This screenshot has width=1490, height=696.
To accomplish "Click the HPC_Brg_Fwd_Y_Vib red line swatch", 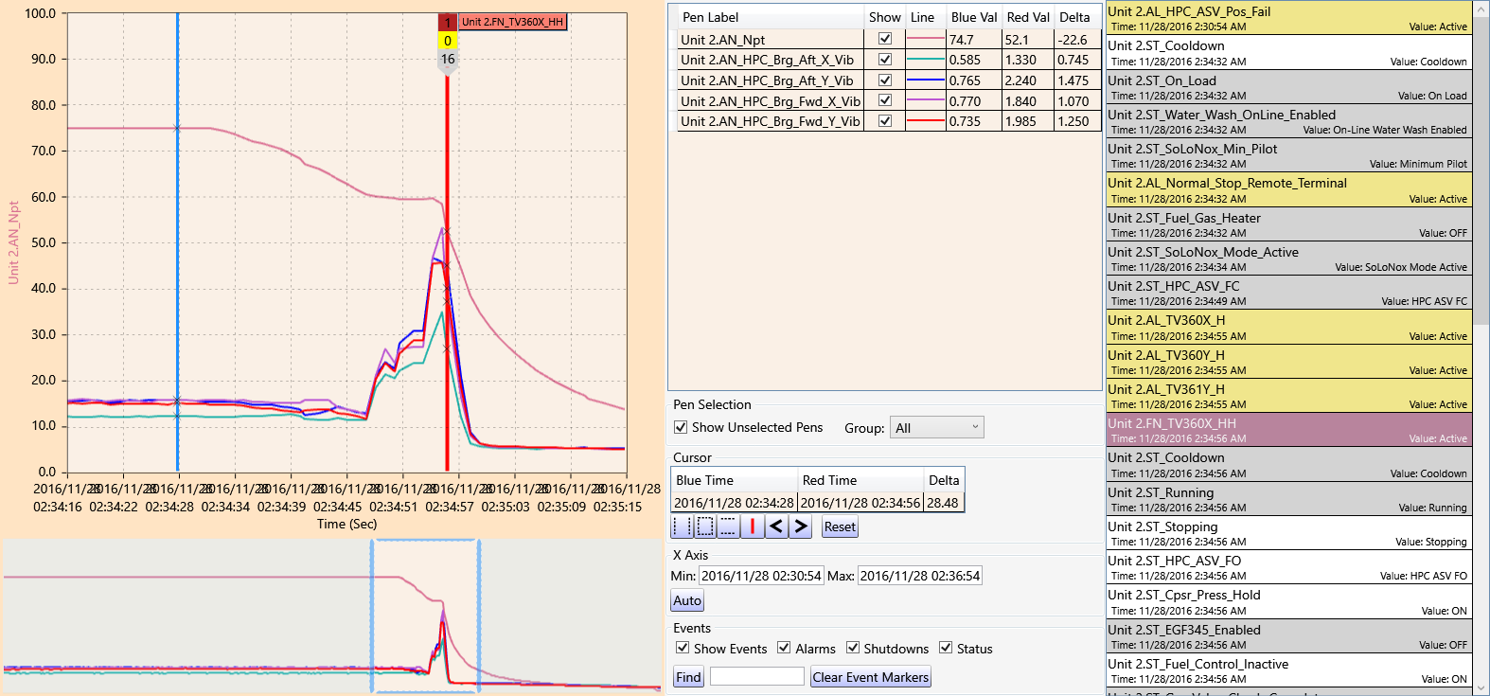I will pos(926,121).
